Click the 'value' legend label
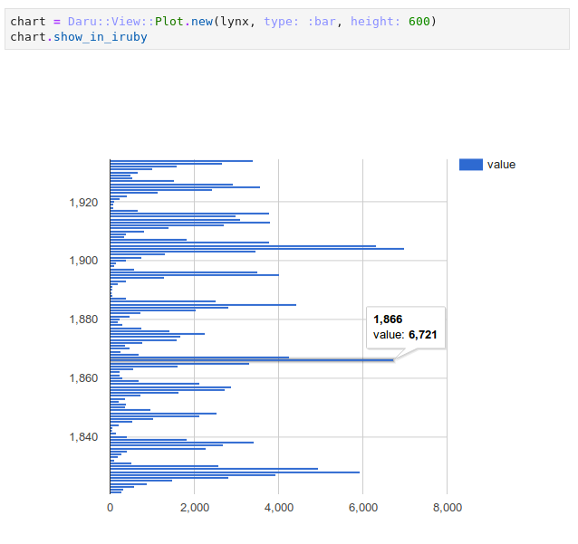 [501, 164]
